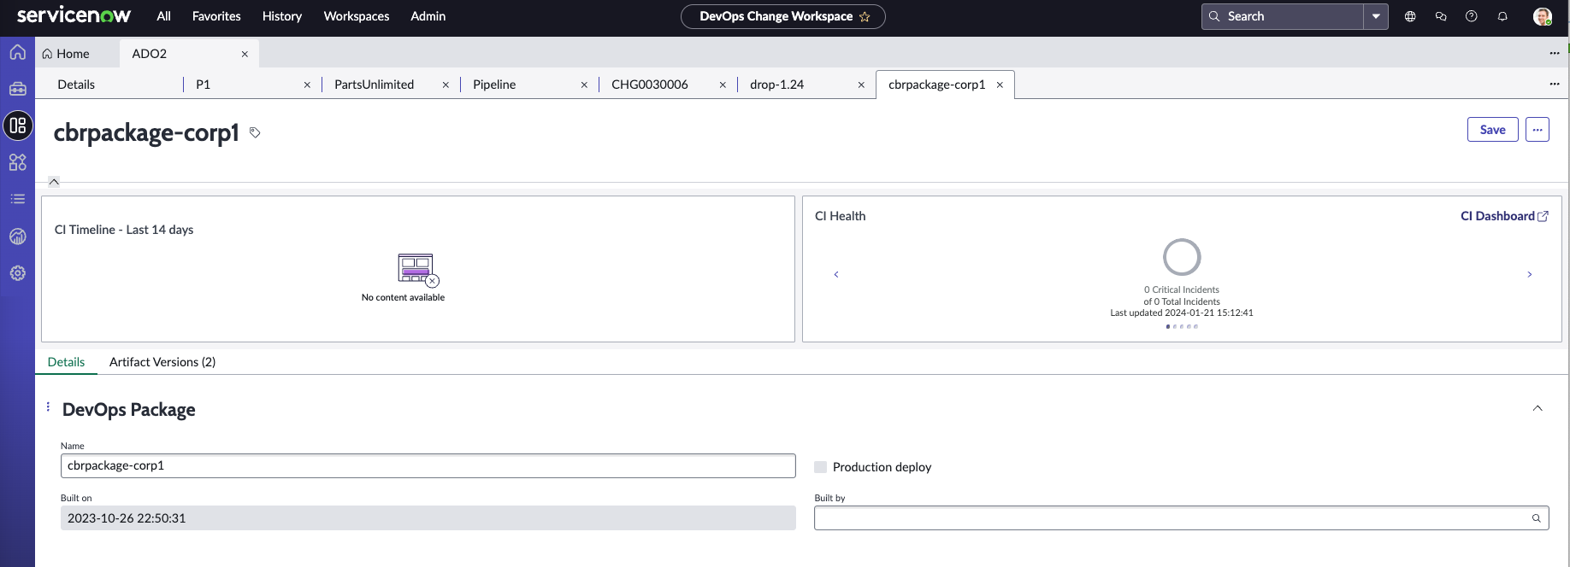Open the more actions button next to Save
The height and width of the screenshot is (567, 1570).
pos(1538,130)
